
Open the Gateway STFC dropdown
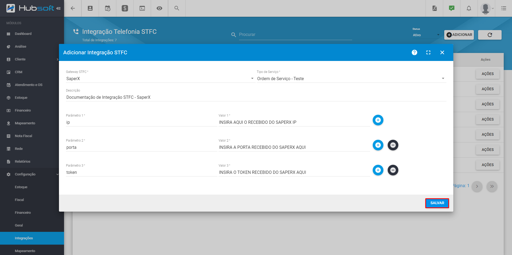click(160, 79)
